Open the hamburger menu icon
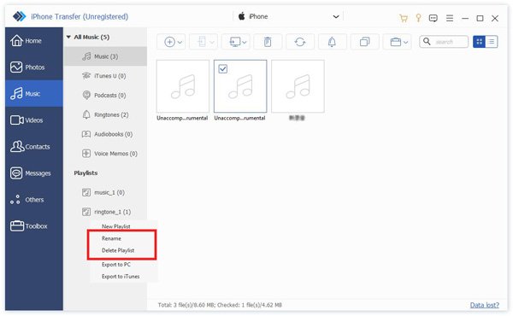The width and height of the screenshot is (513, 316). click(450, 18)
